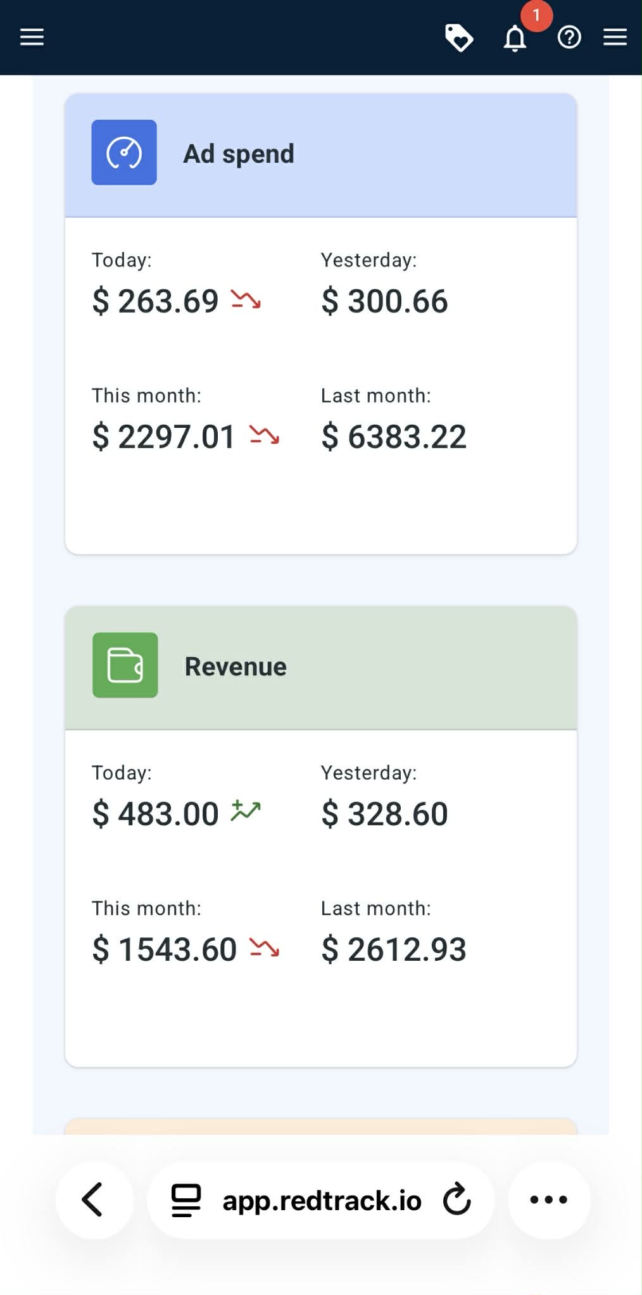Click the Ad spend speedometer icon
Image resolution: width=642 pixels, height=1295 pixels.
[x=124, y=153]
